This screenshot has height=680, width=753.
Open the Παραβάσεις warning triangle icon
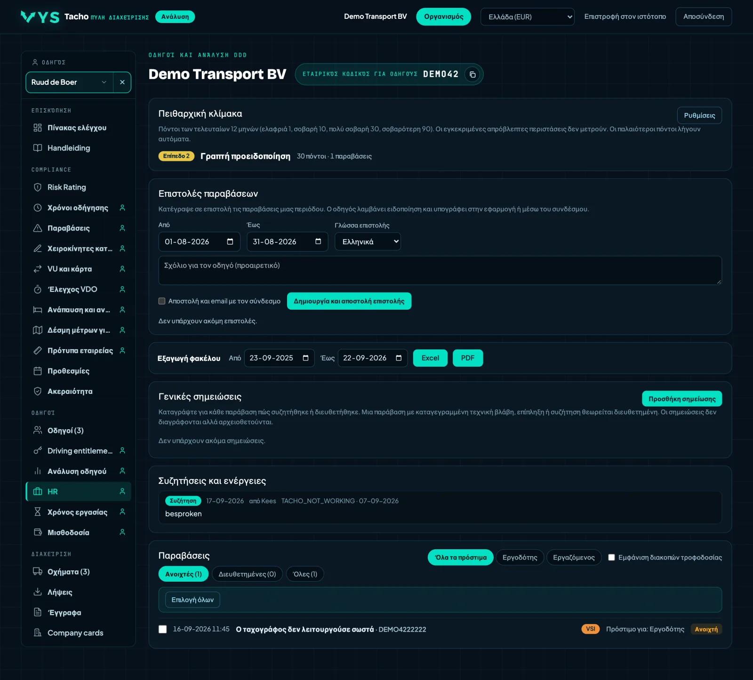(x=38, y=228)
